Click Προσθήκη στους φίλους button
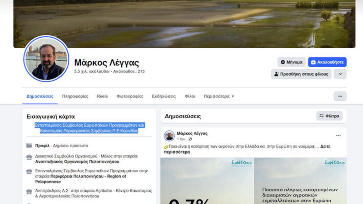This screenshot has height=204, width=363. click(301, 74)
